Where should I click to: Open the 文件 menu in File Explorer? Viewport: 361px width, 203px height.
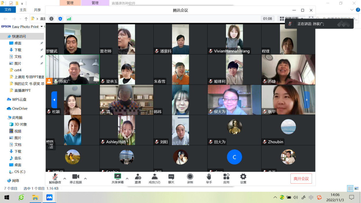(x=8, y=10)
